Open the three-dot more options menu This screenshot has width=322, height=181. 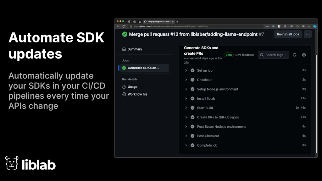(308, 34)
